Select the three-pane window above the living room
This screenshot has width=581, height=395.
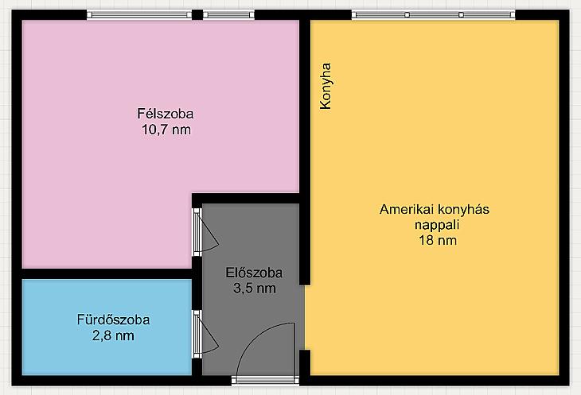click(x=433, y=15)
